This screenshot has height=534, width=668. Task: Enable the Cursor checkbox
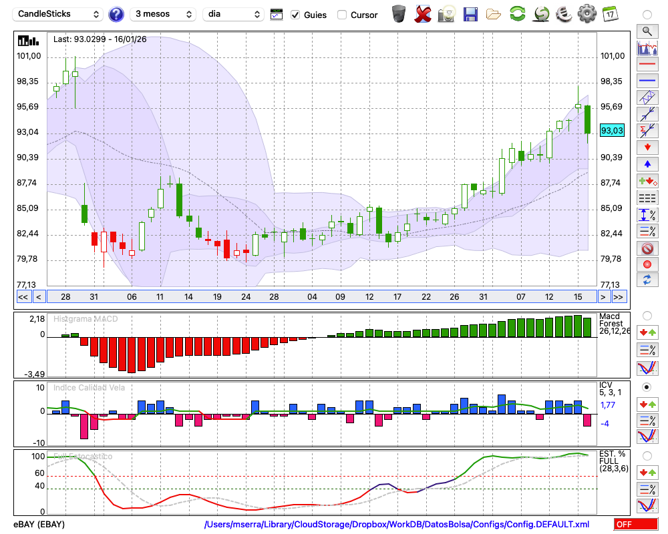(x=342, y=15)
